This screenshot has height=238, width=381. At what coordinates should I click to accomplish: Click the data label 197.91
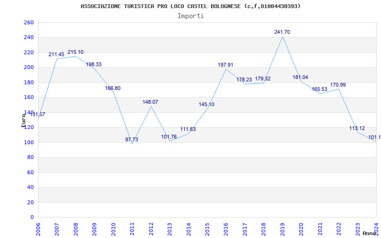click(x=225, y=65)
